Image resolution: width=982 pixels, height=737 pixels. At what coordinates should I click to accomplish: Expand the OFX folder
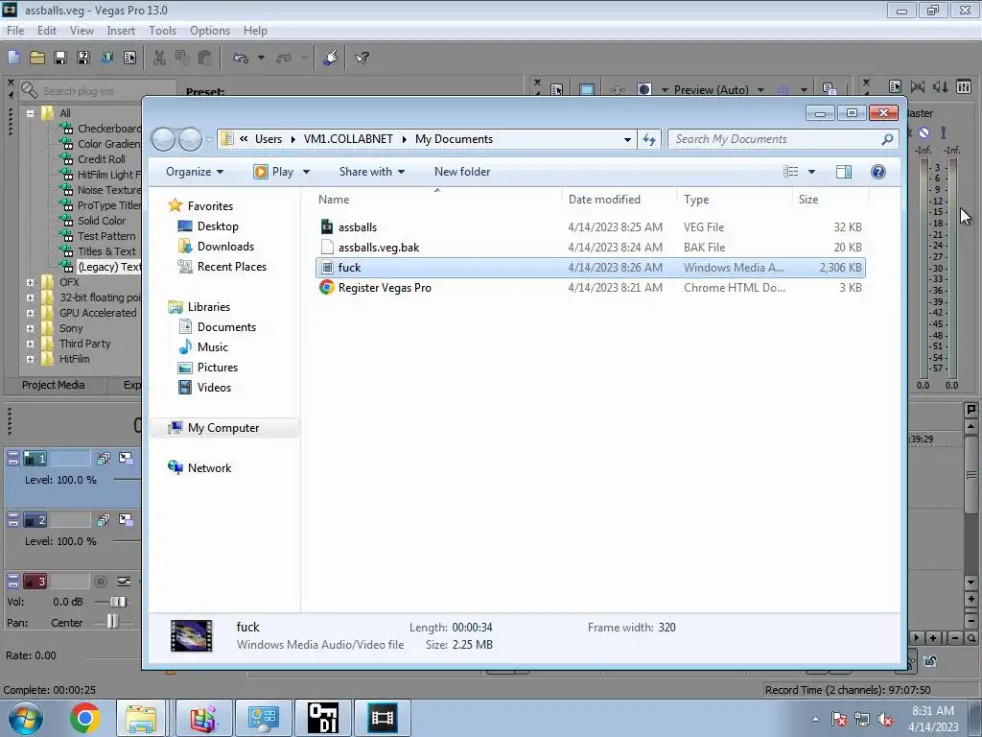click(x=30, y=283)
